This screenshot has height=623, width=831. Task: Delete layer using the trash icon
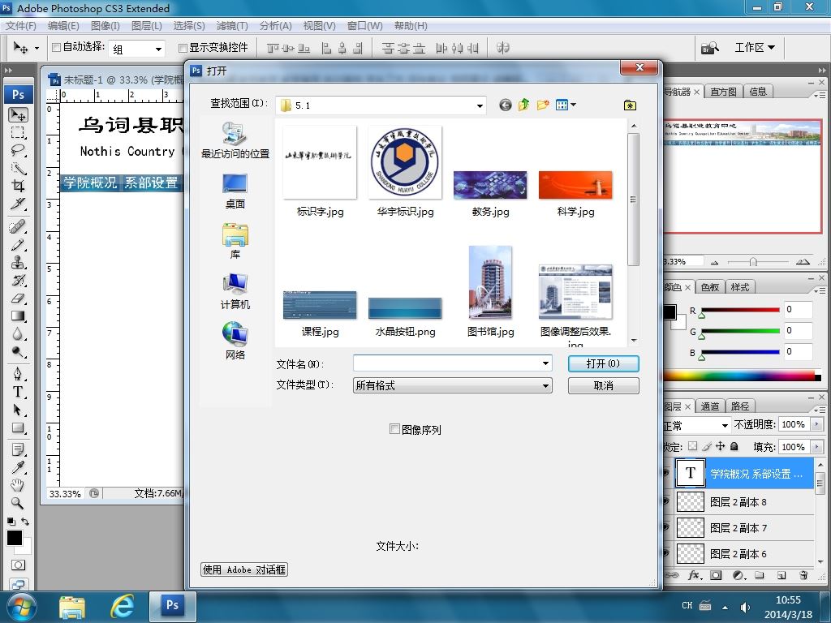[803, 576]
